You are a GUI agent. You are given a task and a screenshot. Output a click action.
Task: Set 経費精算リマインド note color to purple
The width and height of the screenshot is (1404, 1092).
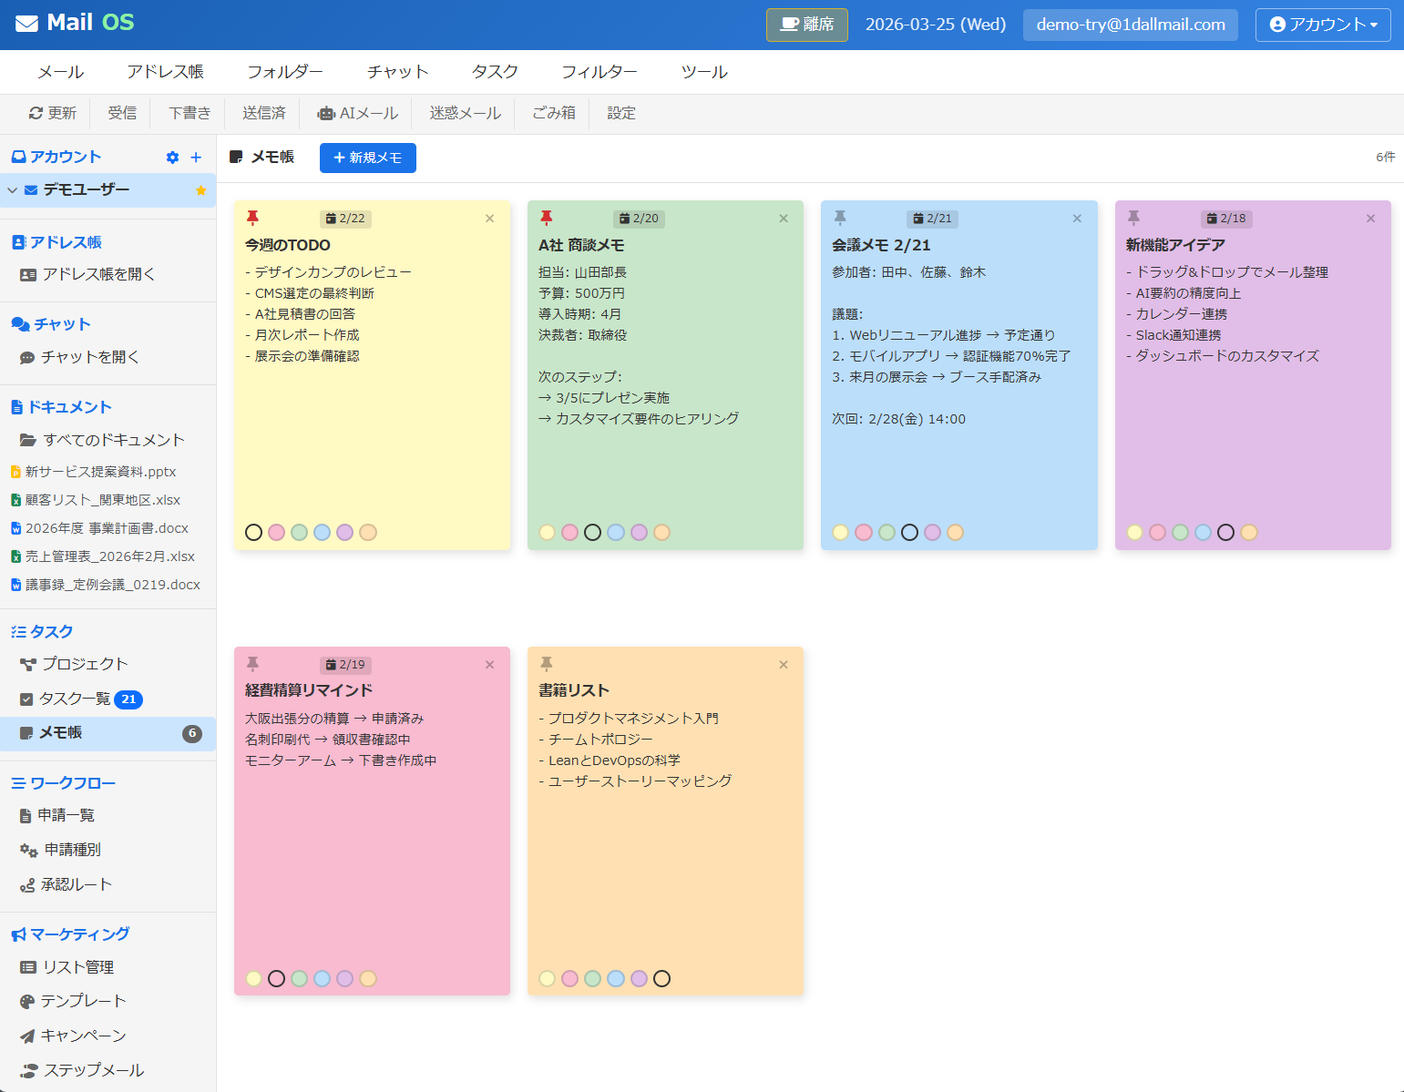click(x=344, y=978)
